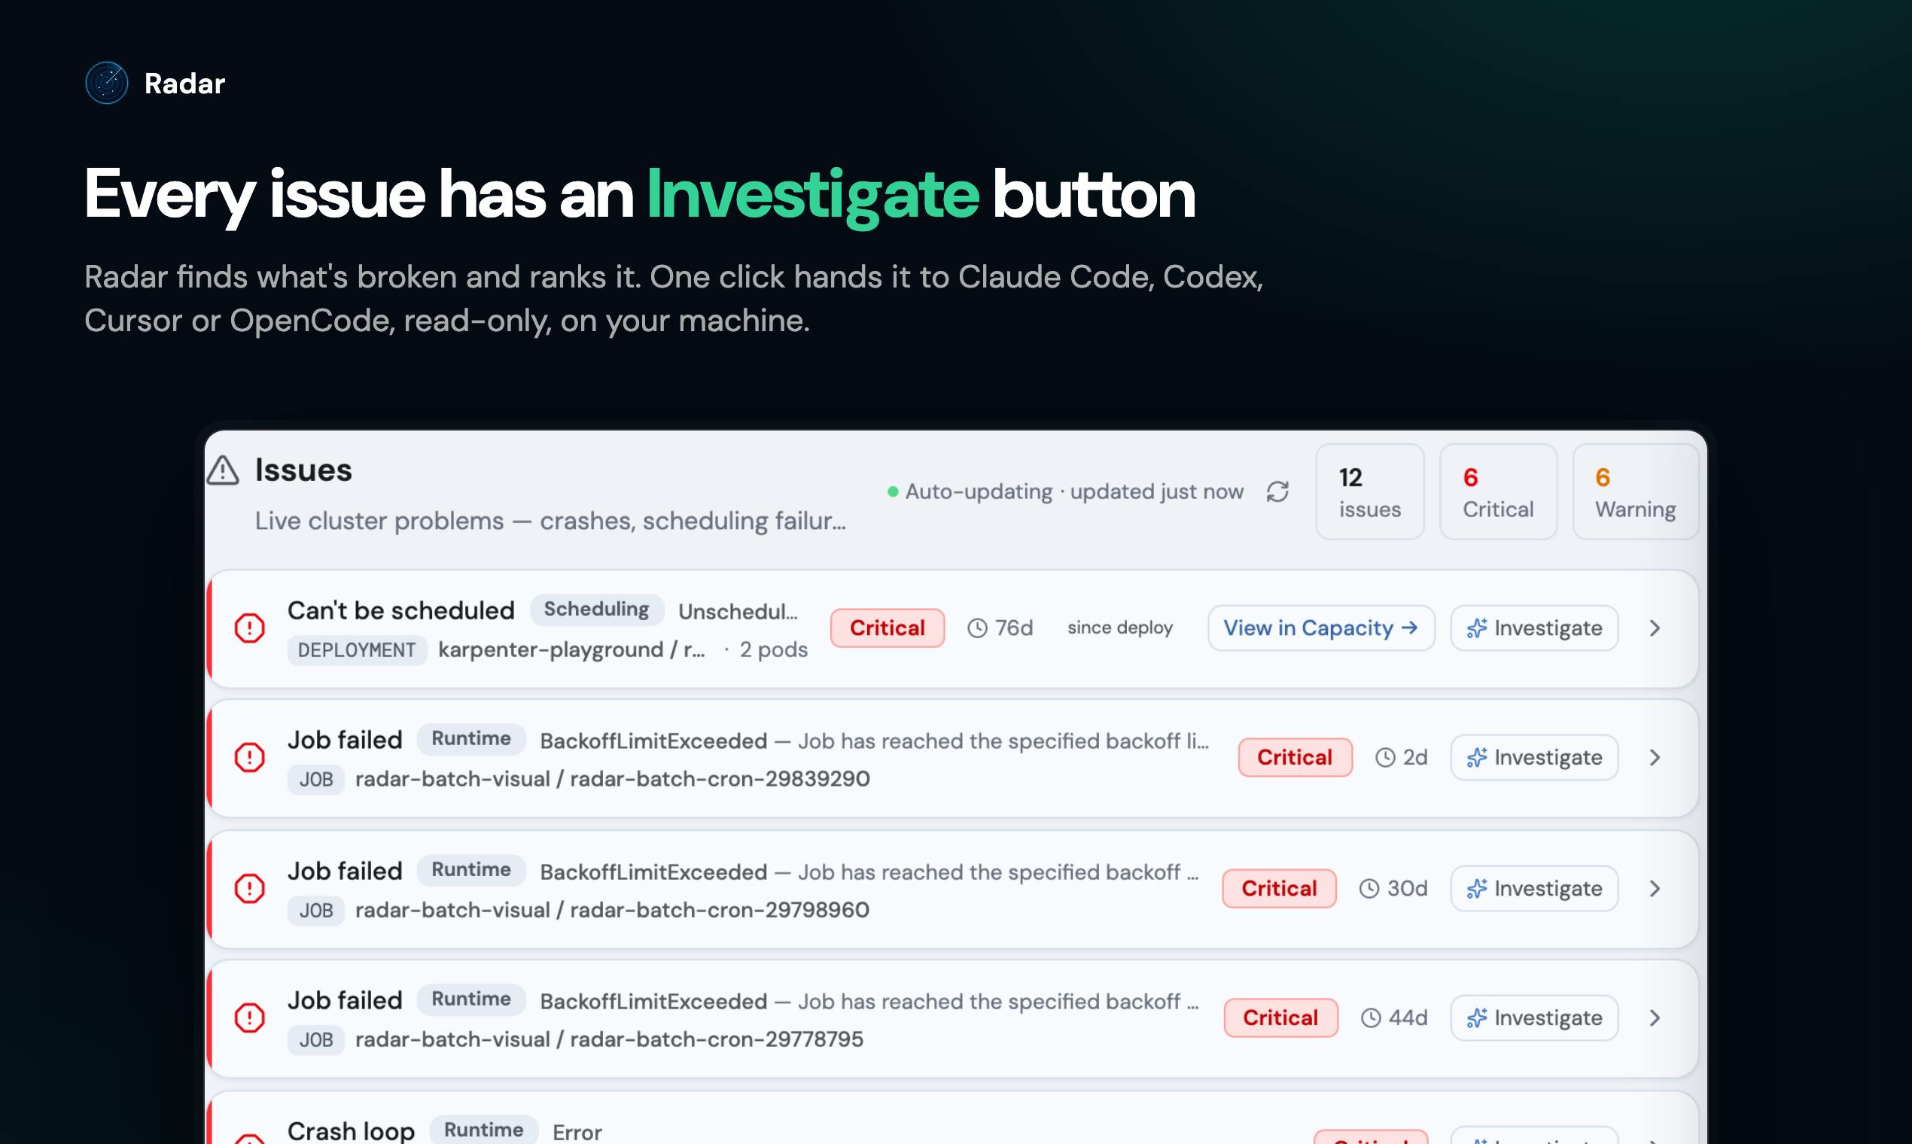Investigate the Can't be scheduled issue

point(1534,628)
